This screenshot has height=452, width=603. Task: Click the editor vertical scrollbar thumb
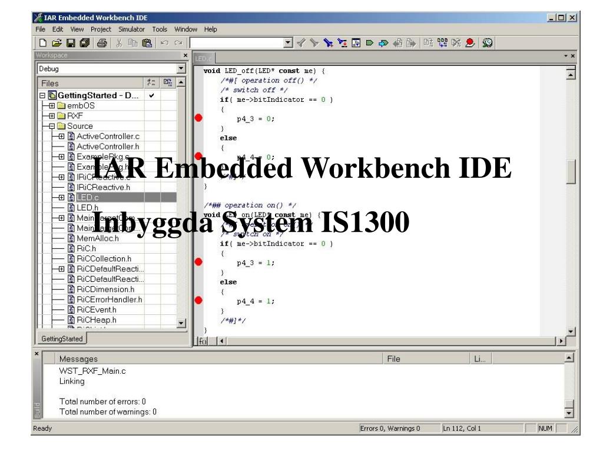click(x=571, y=171)
